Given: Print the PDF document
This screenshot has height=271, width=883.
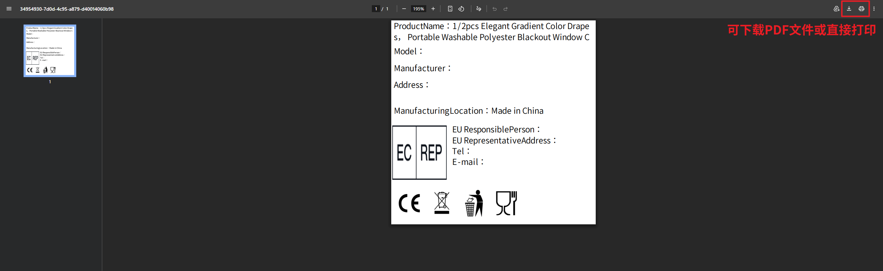Looking at the screenshot, I should pyautogui.click(x=862, y=9).
